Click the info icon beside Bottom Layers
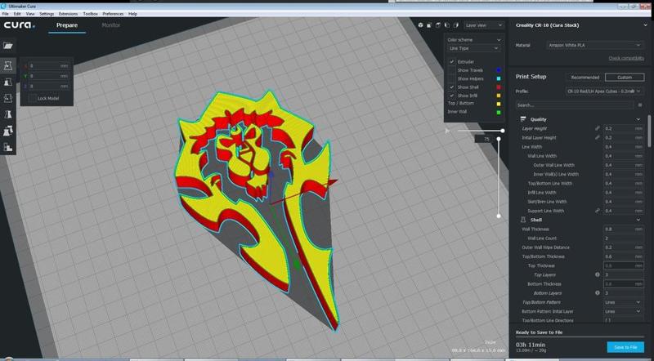The image size is (654, 361). pos(598,293)
